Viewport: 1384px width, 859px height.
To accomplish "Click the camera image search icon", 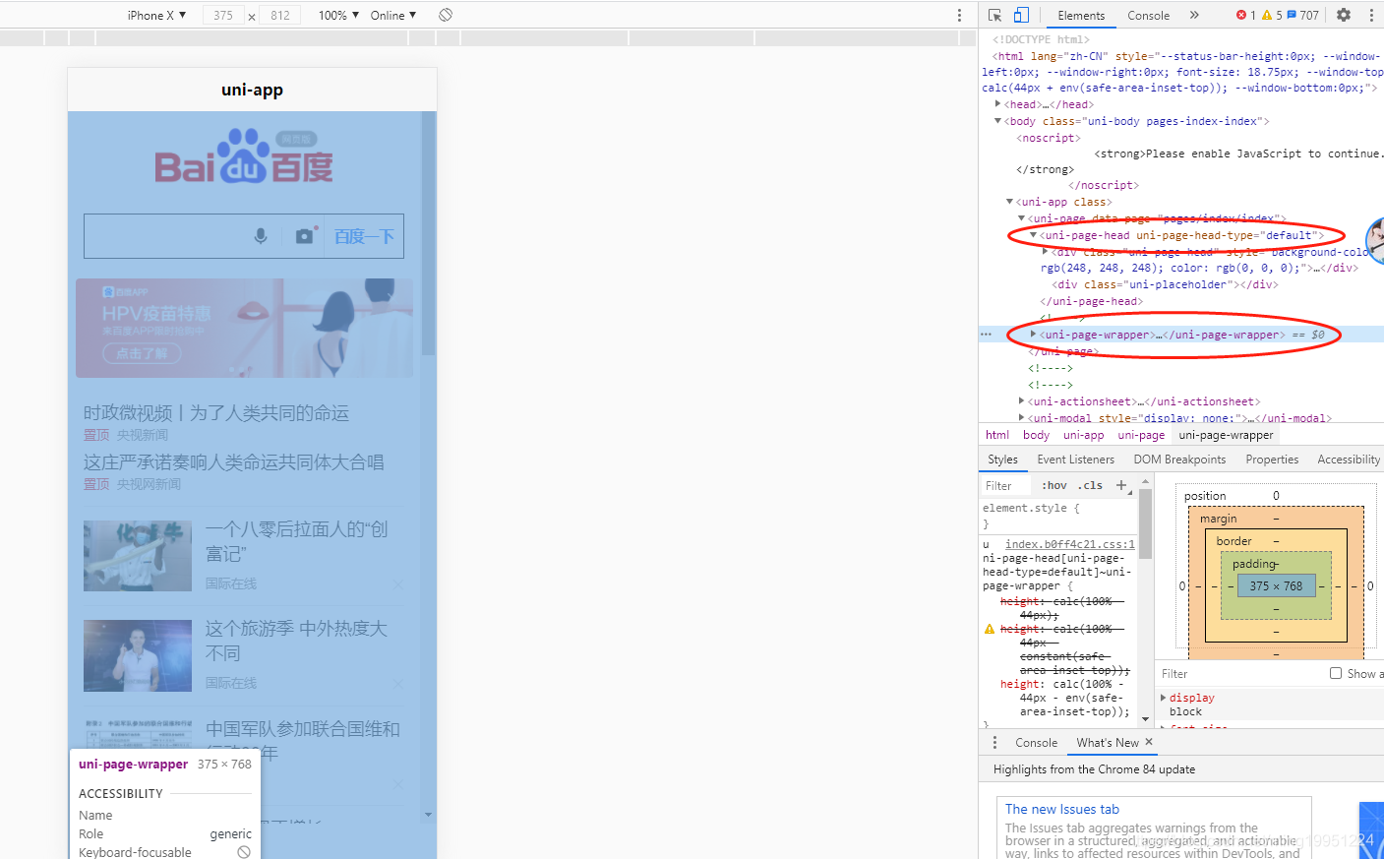I will pyautogui.click(x=305, y=236).
